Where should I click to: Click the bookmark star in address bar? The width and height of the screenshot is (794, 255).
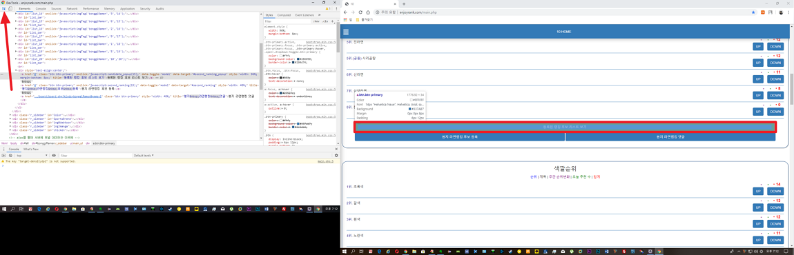pos(753,12)
